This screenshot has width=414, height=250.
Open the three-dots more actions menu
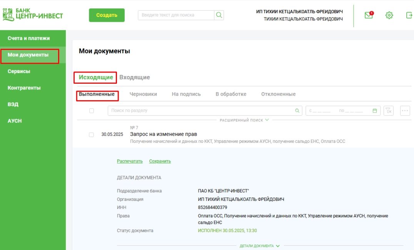405,111
